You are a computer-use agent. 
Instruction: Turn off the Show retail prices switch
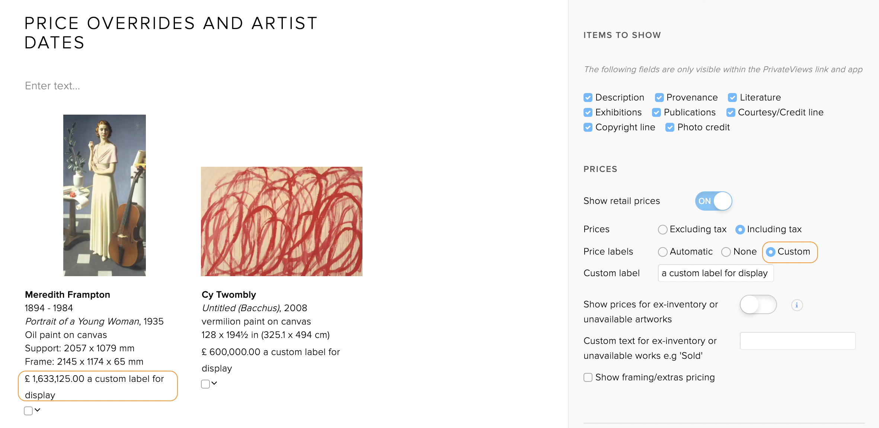(713, 201)
